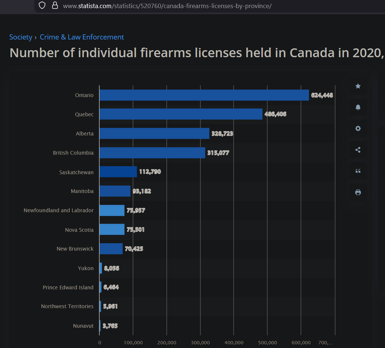Click the print chart icon

tap(358, 192)
